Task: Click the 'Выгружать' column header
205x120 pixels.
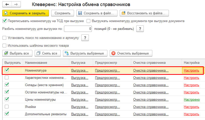Action: tap(13, 63)
